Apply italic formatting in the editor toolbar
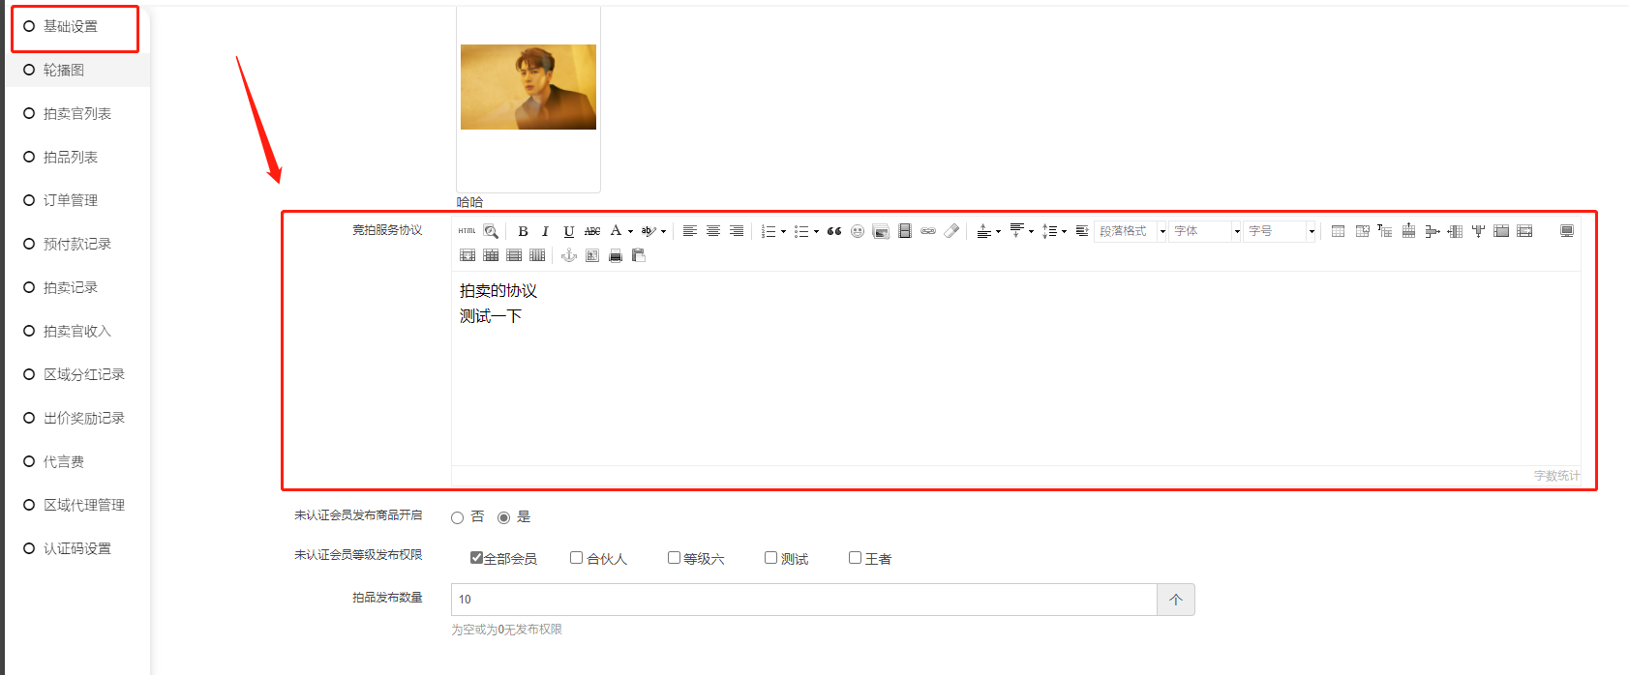This screenshot has height=675, width=1629. [545, 231]
